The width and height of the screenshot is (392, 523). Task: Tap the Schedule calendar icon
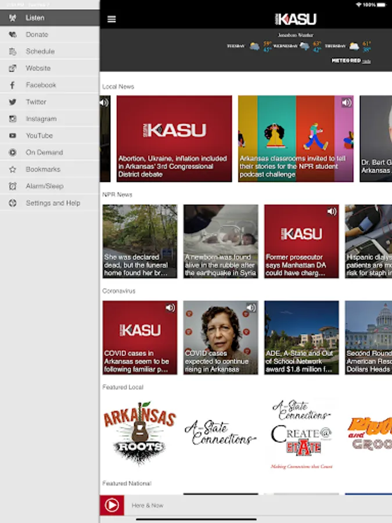coord(13,51)
